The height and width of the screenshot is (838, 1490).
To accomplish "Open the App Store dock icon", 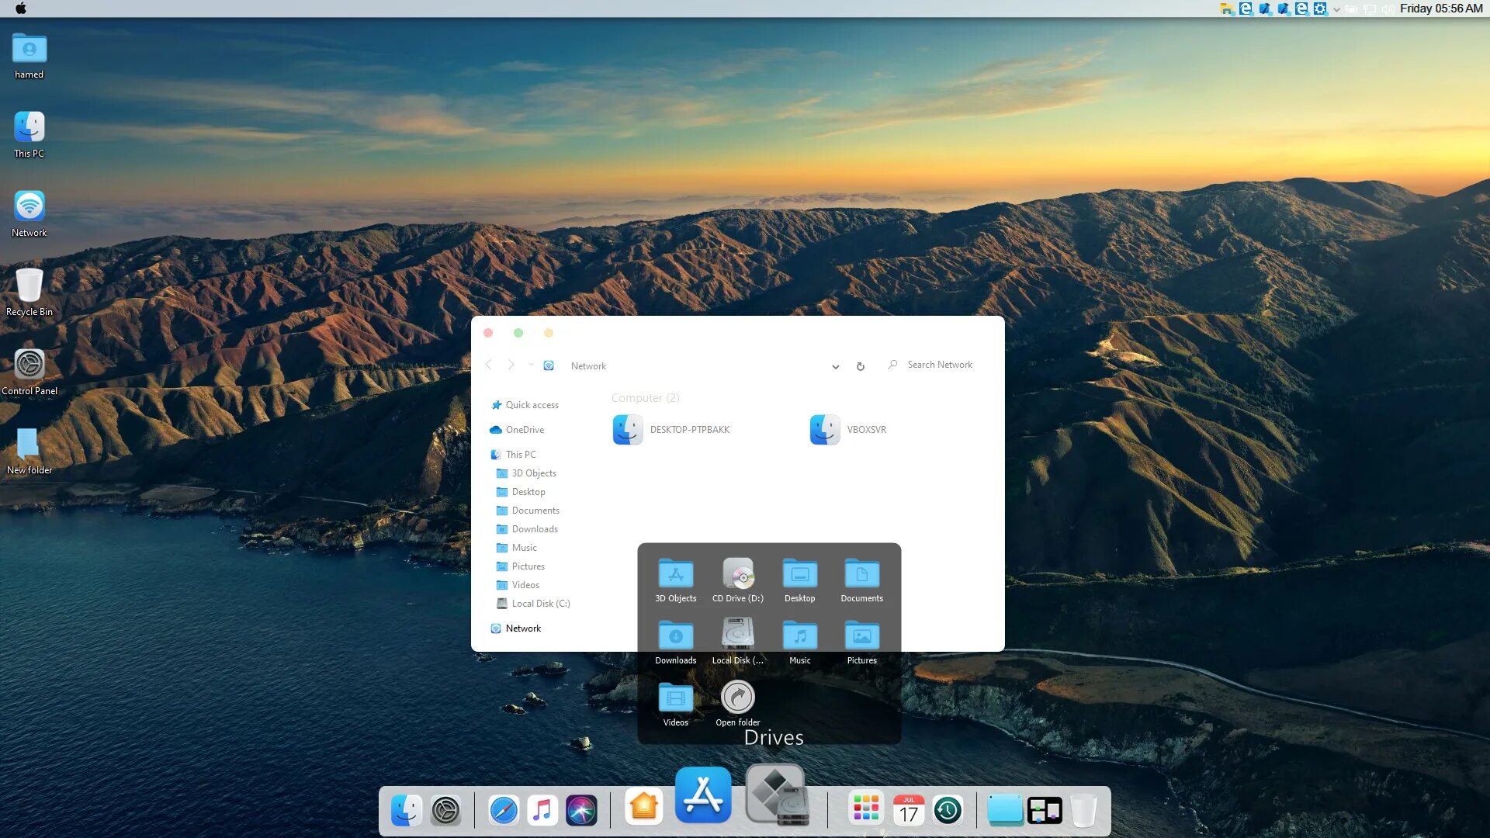I will [x=702, y=795].
